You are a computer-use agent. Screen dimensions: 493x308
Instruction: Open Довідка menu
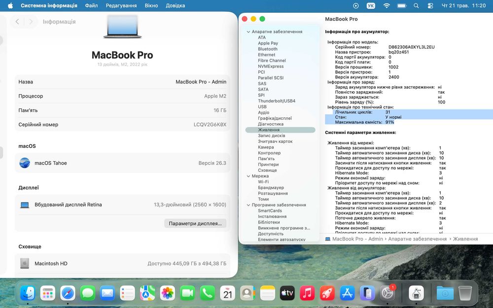coord(176,5)
